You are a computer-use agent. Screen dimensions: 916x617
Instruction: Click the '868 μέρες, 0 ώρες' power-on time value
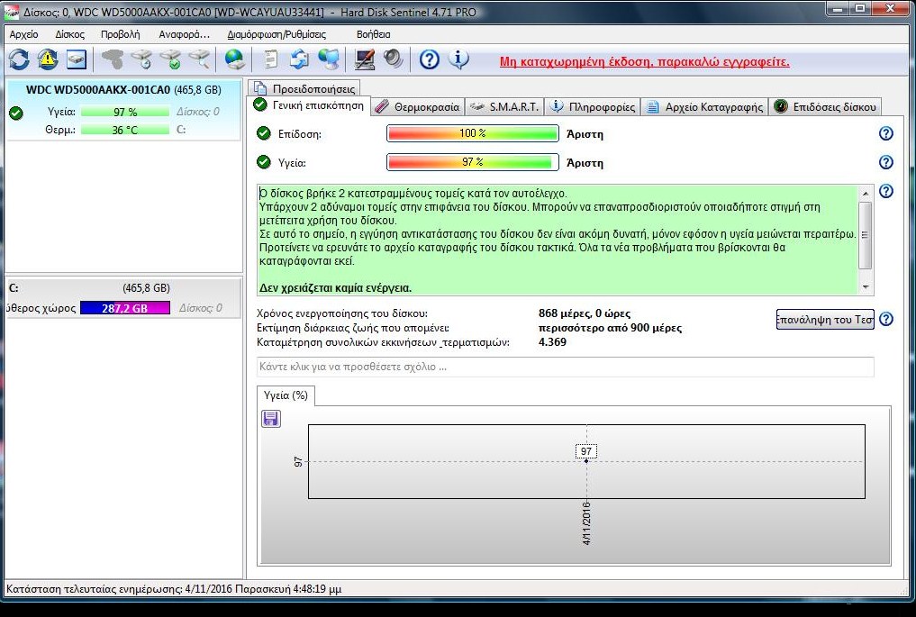click(x=585, y=313)
